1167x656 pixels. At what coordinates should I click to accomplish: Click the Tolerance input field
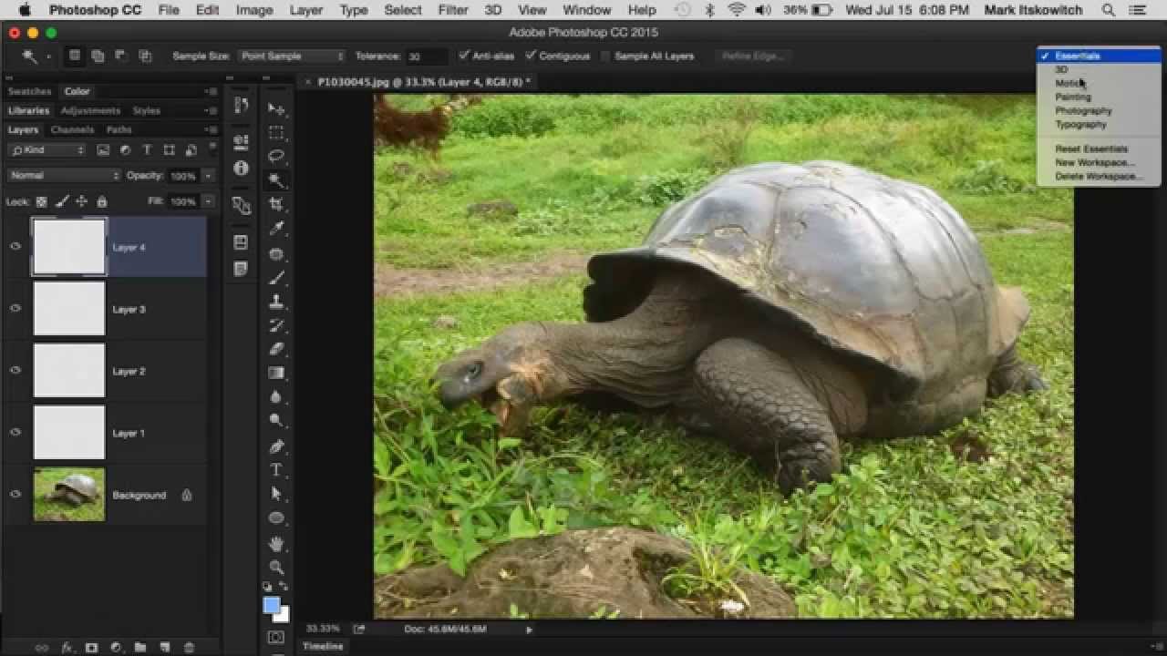426,56
